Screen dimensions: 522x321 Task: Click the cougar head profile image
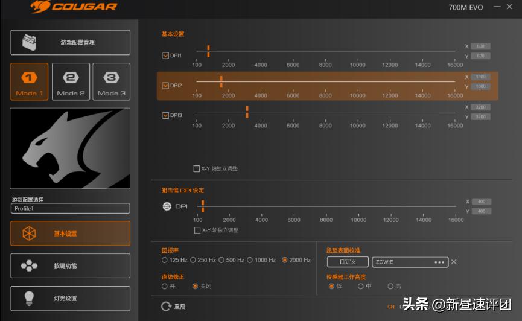tap(70, 148)
